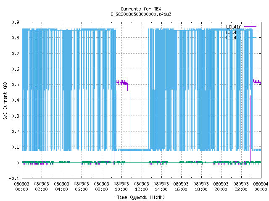Click the 0 y-axis tick label
Viewport: 269px width, 201px height.
point(18,163)
